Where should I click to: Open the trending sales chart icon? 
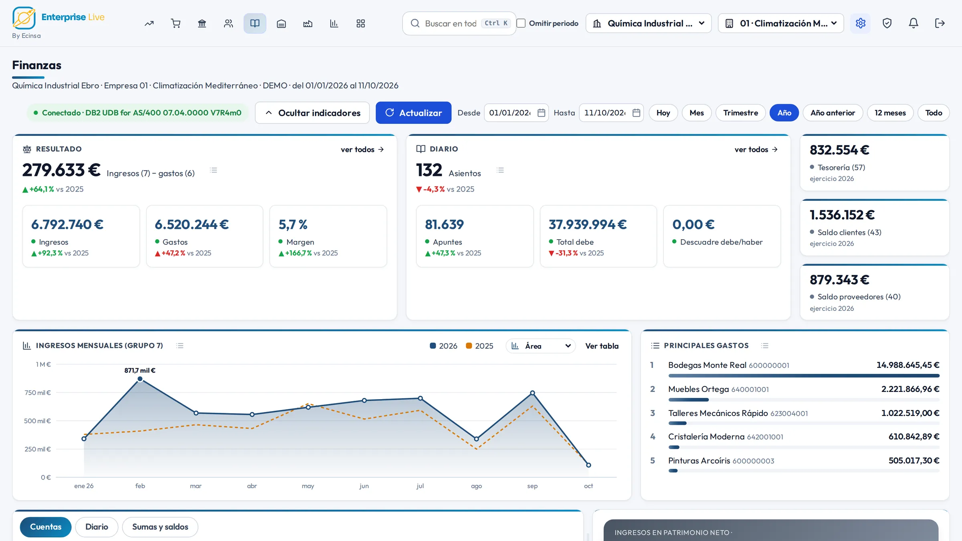coord(149,23)
